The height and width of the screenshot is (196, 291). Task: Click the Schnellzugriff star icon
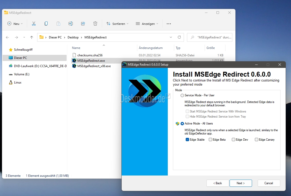pos(11,50)
